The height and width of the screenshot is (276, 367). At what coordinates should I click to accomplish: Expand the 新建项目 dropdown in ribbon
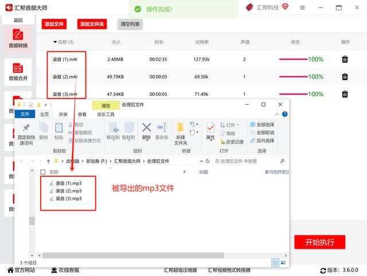(194, 124)
